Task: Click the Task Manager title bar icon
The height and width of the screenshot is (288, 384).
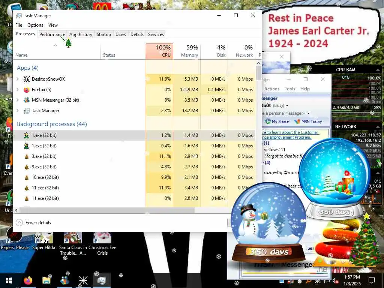Action: 19,16
